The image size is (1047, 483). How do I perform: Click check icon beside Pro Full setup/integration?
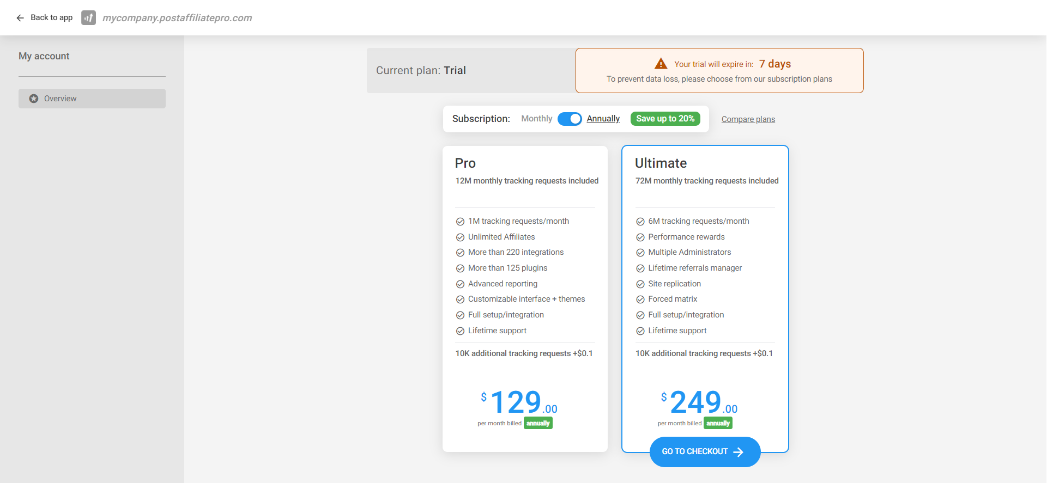(460, 315)
